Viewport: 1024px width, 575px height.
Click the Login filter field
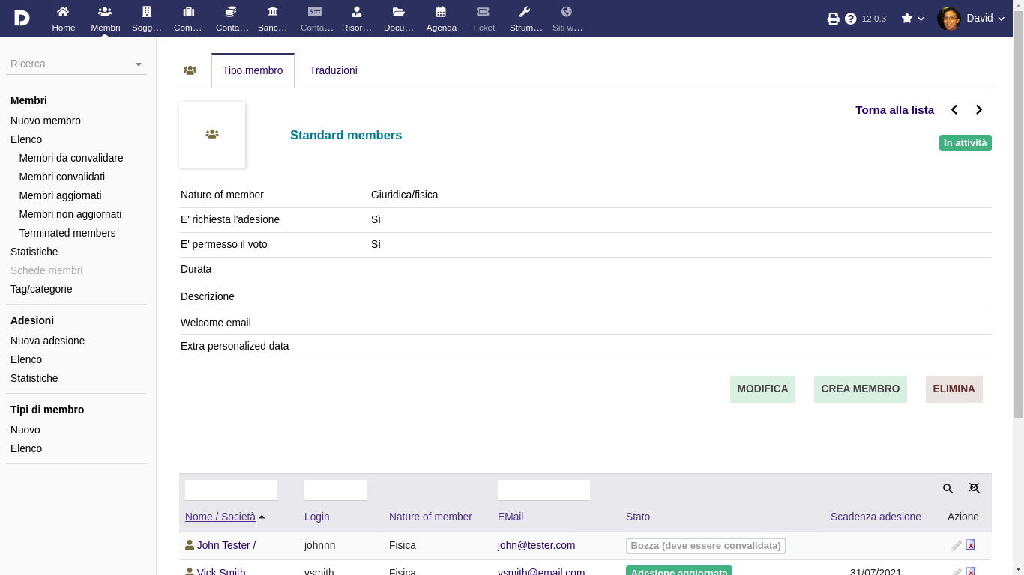pos(335,490)
